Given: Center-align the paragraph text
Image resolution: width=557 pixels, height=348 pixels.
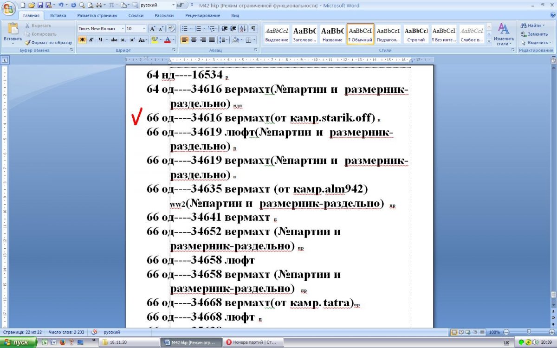Looking at the screenshot, I should [194, 40].
